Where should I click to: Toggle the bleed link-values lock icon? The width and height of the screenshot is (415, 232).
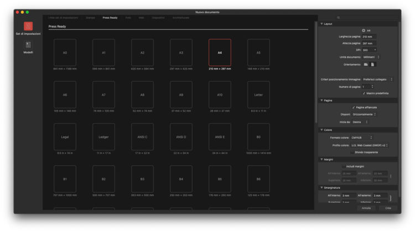391,198
